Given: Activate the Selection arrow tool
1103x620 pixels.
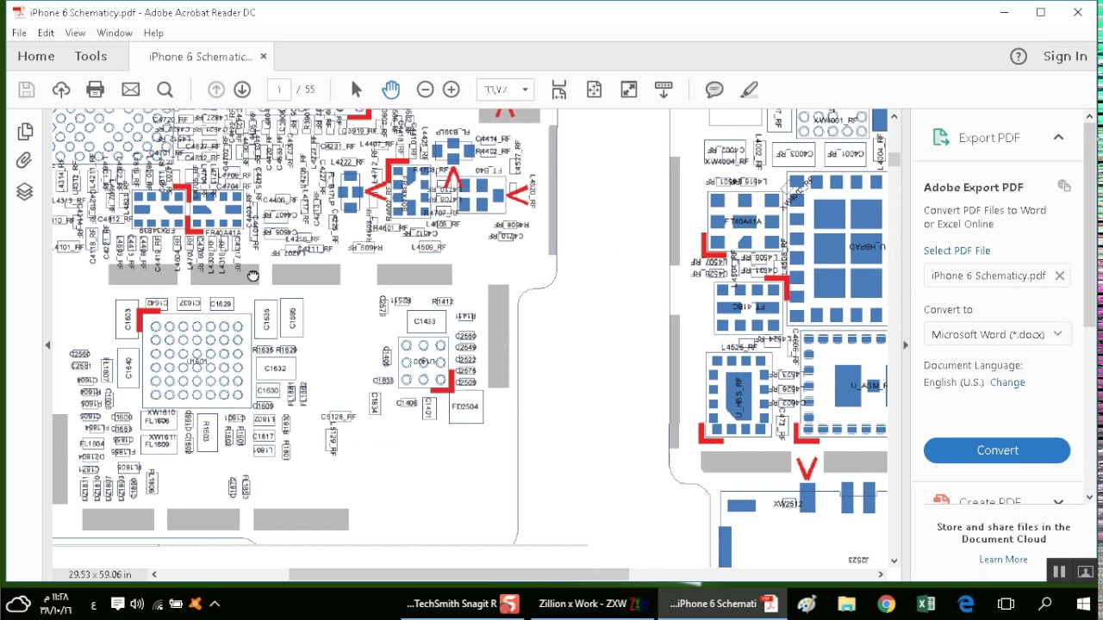Looking at the screenshot, I should point(356,90).
